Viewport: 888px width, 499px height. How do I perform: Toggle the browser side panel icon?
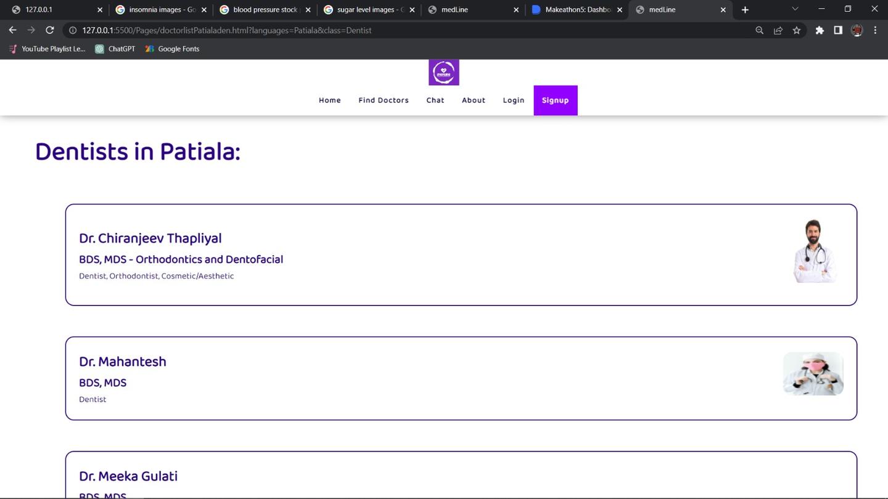coord(838,30)
